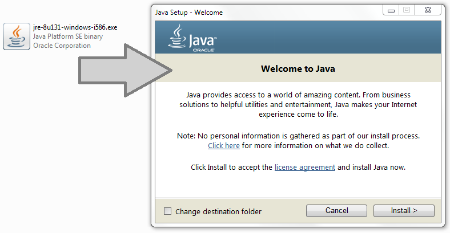Minimize the Java Setup window
Image resolution: width=450 pixels, height=233 pixels.
[x=391, y=10]
